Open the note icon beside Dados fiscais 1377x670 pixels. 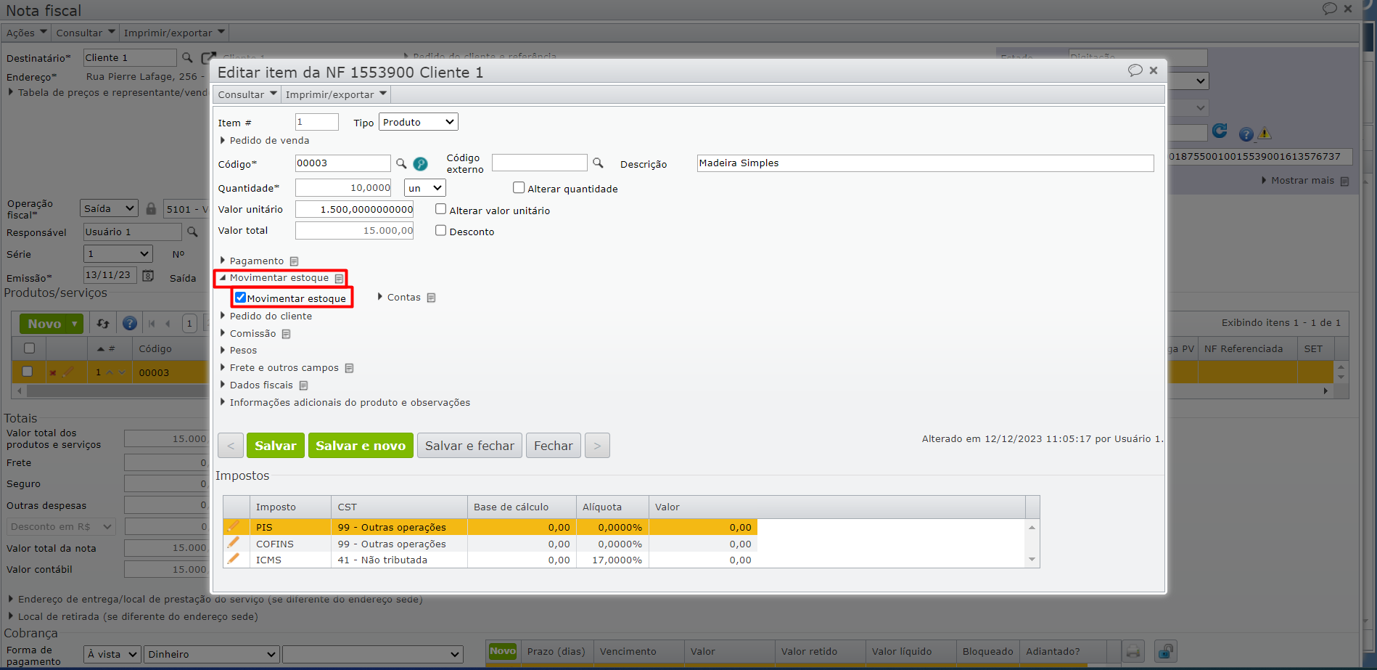pos(303,385)
